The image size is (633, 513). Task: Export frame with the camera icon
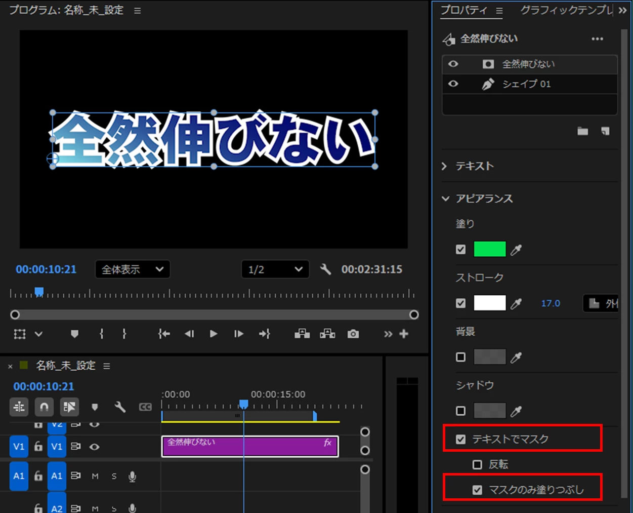[x=353, y=334]
